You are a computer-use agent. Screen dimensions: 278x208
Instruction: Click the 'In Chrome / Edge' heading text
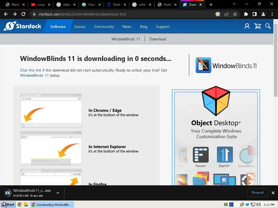click(x=105, y=110)
